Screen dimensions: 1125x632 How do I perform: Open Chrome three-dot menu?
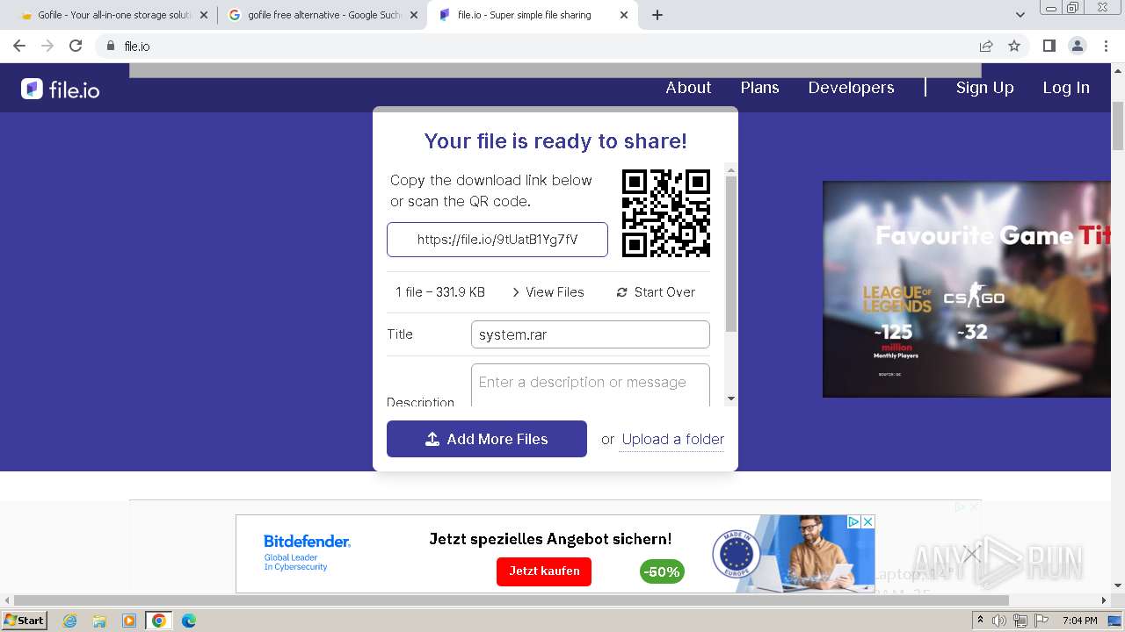1104,46
